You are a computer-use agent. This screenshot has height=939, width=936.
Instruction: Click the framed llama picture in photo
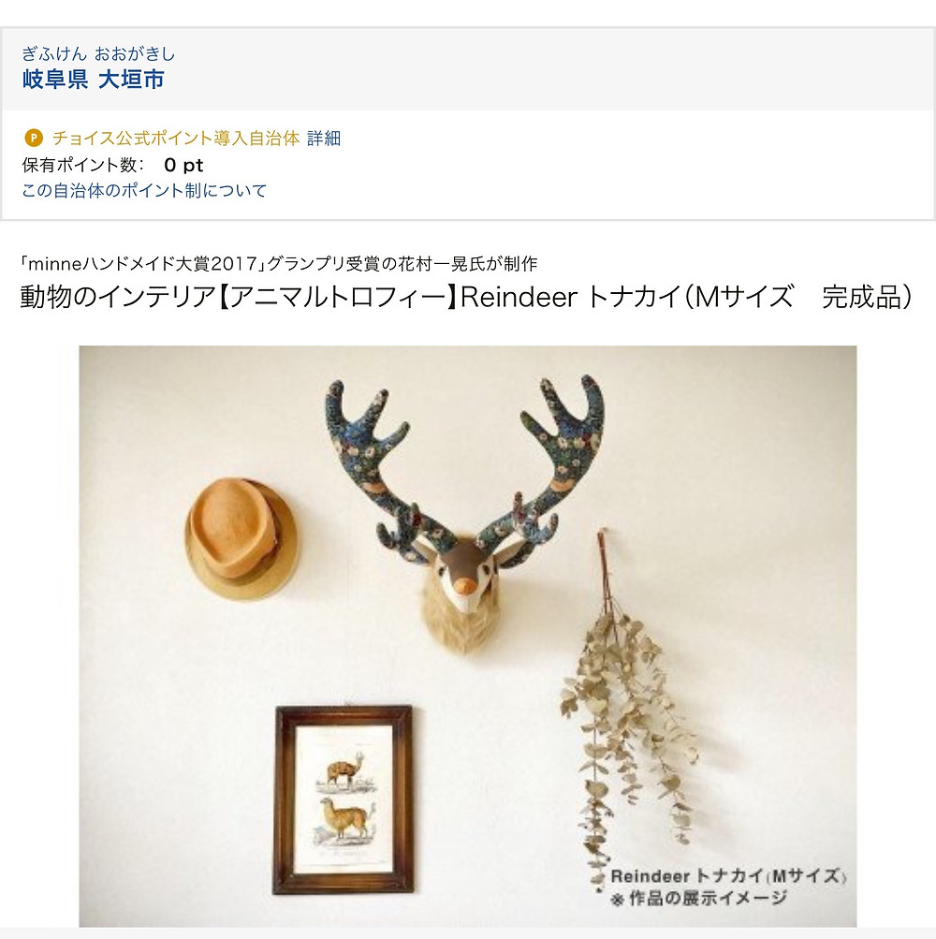click(344, 800)
